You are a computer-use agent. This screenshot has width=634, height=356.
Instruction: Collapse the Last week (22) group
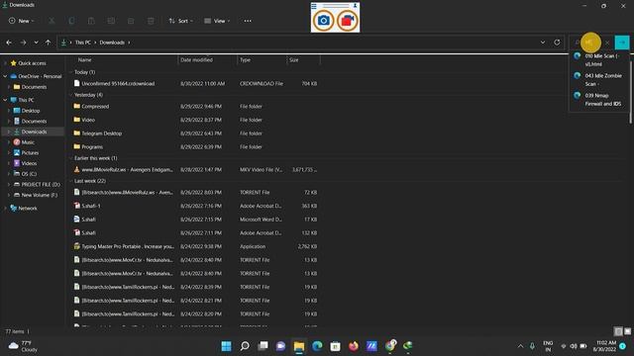point(71,181)
